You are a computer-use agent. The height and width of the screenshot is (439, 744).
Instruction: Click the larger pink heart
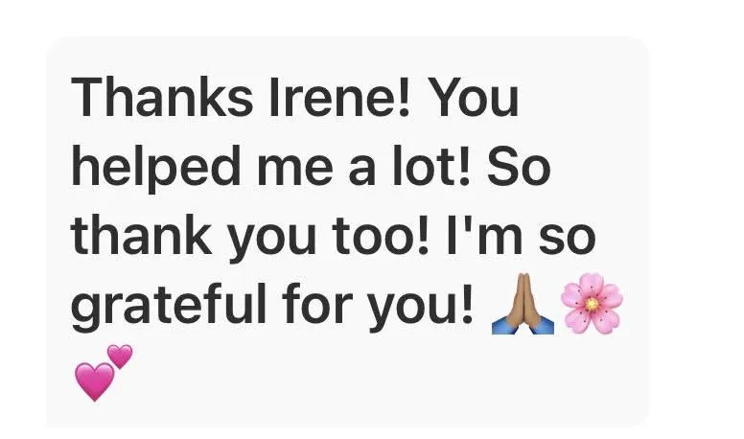click(94, 381)
